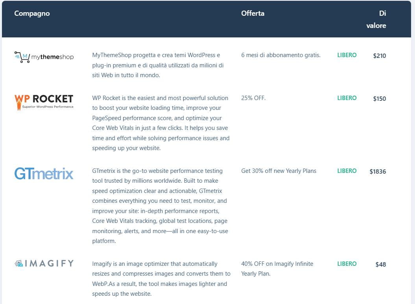Click the $150 value
This screenshot has height=304, width=415.
[x=379, y=99]
